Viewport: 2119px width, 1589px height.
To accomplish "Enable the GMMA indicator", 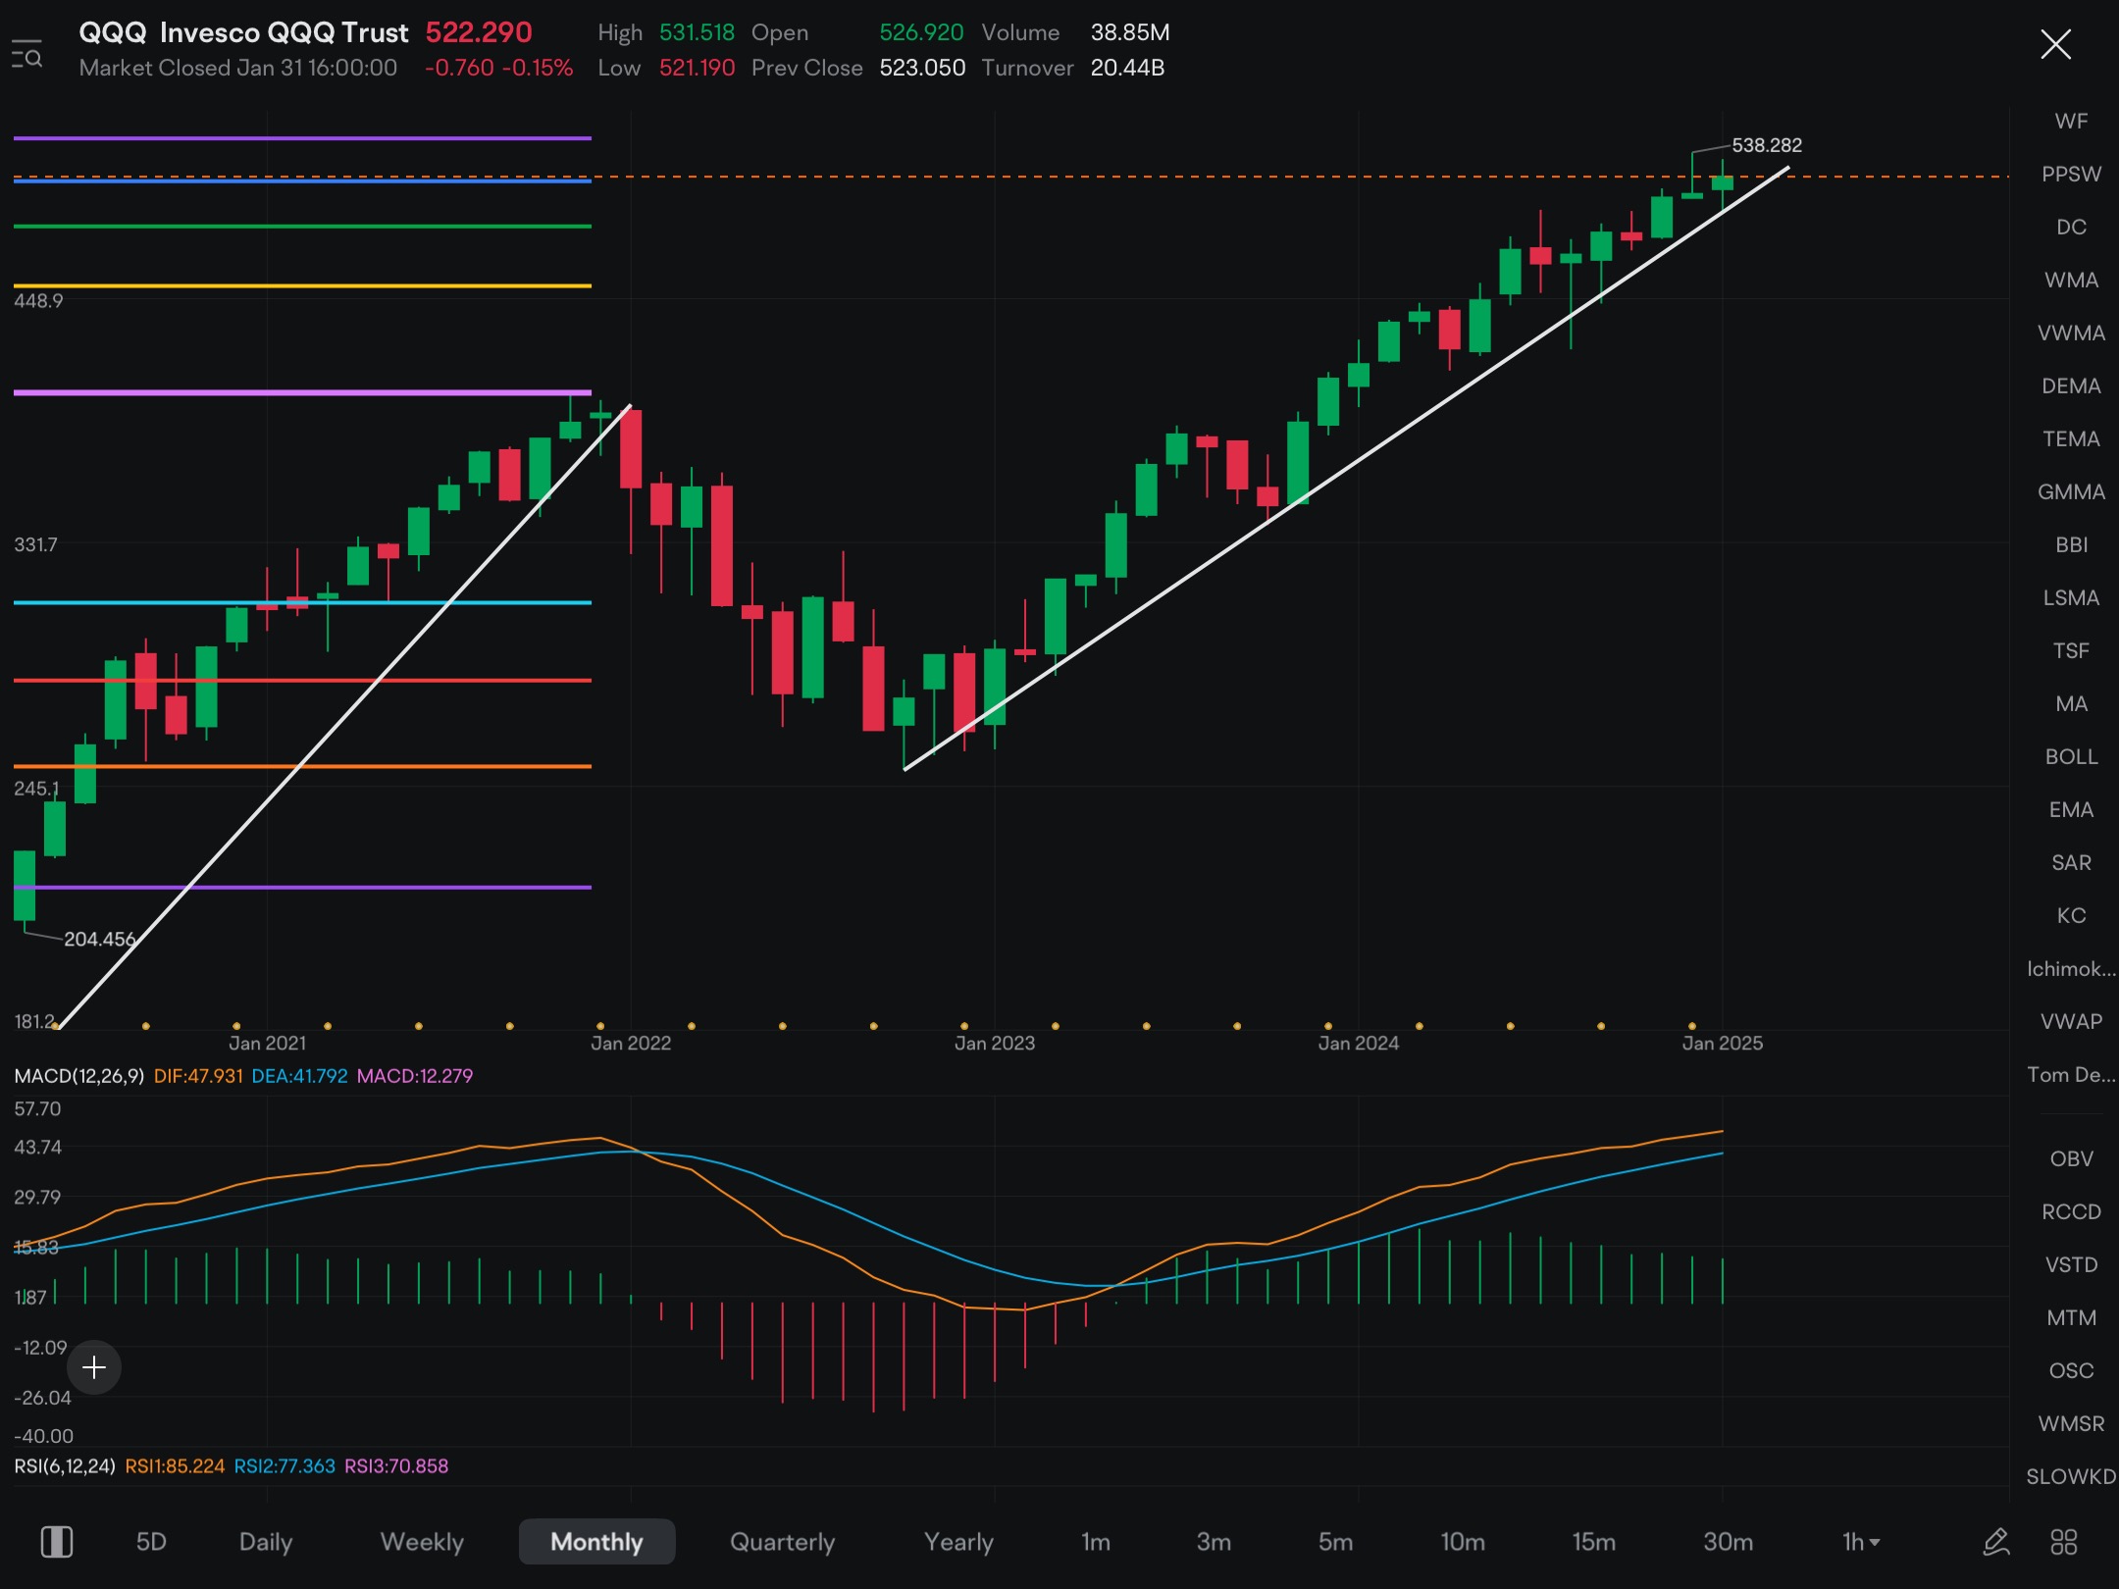I will pyautogui.click(x=2071, y=491).
